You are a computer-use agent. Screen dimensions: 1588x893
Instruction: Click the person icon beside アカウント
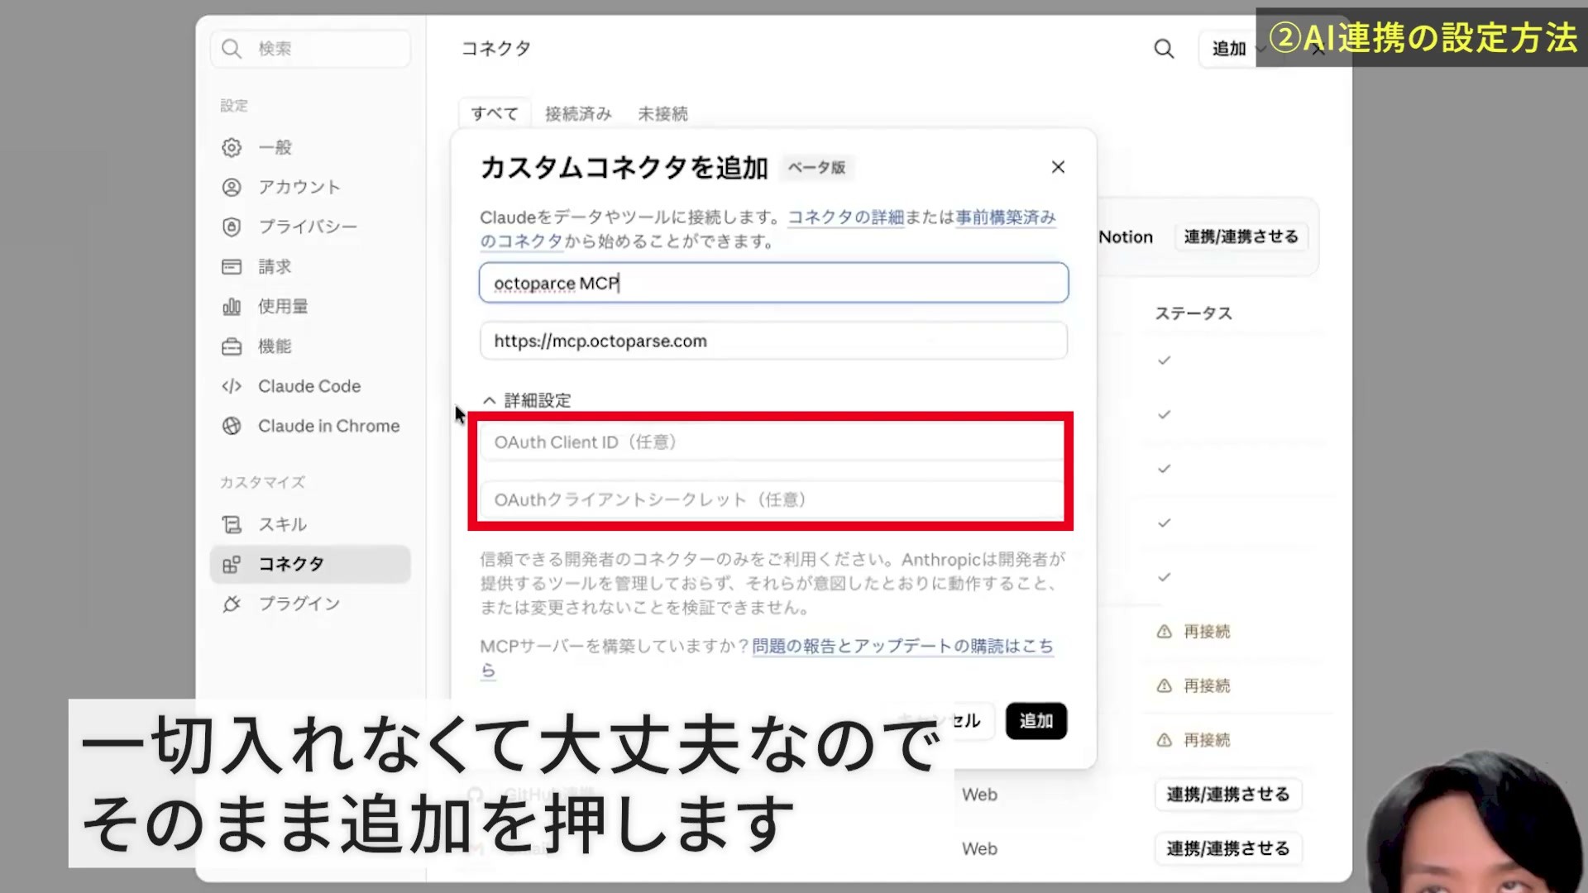point(232,187)
